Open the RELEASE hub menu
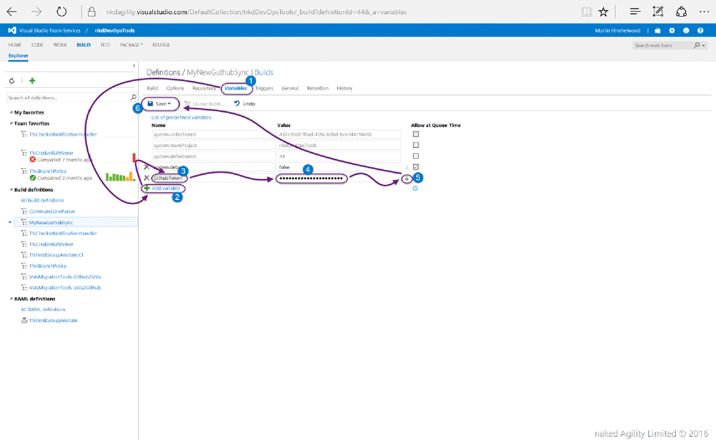Viewport: 716px width, 440px height. [x=161, y=44]
